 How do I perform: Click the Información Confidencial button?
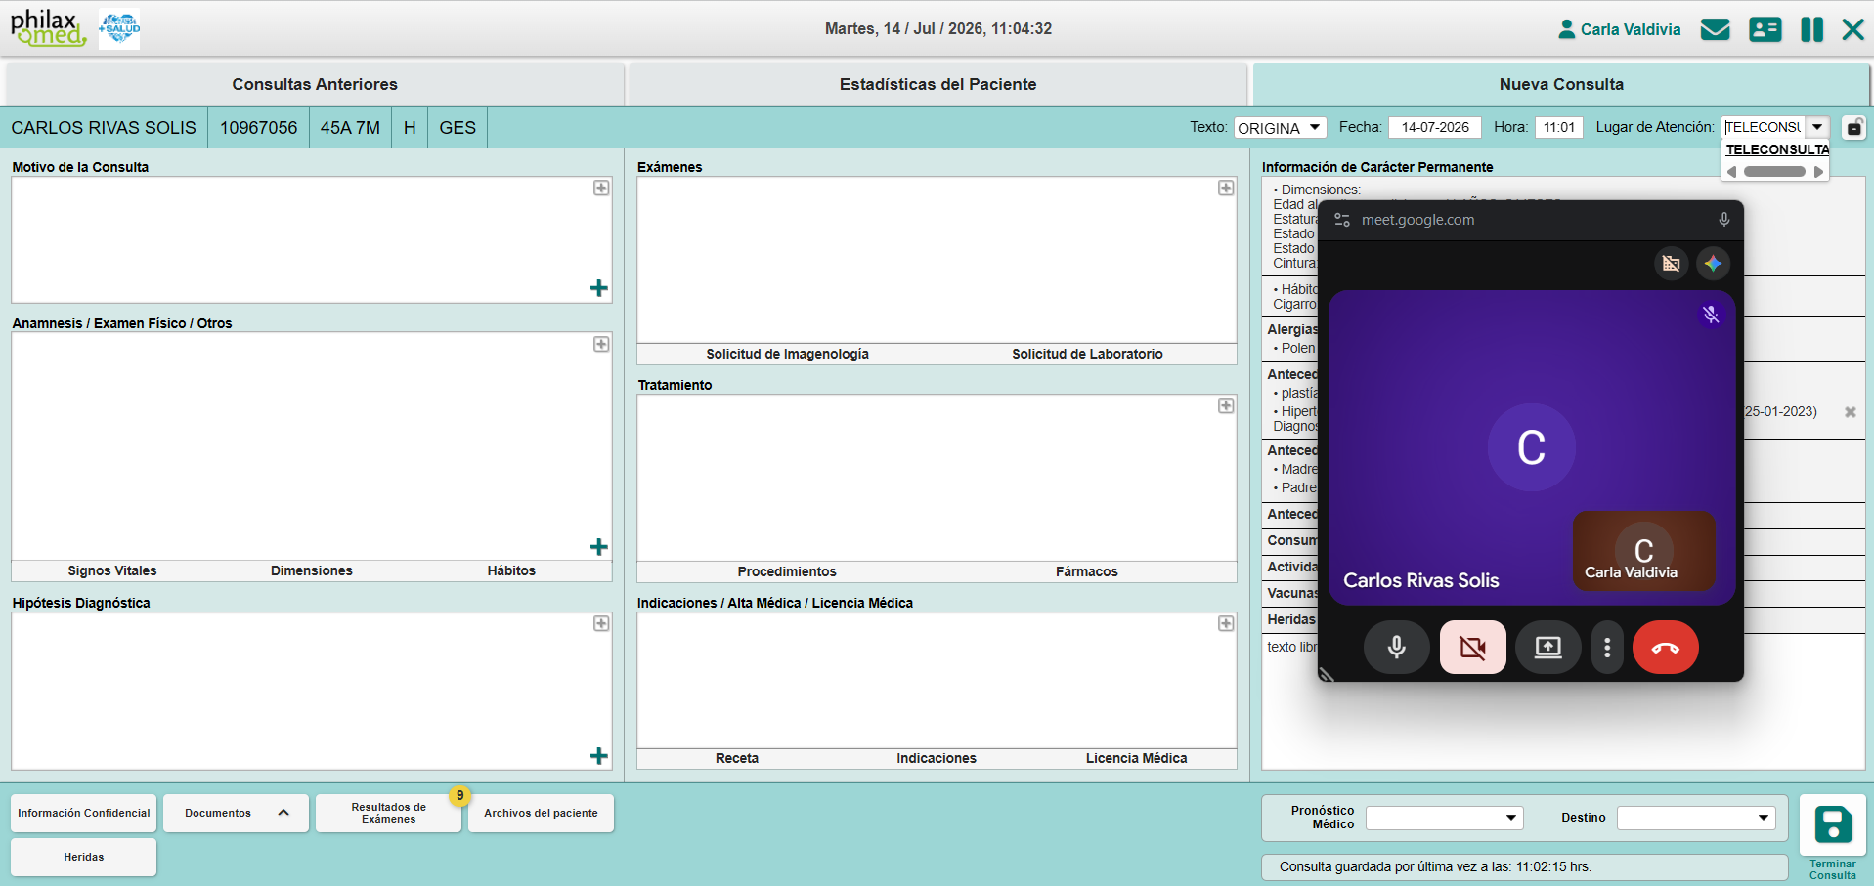click(x=84, y=813)
